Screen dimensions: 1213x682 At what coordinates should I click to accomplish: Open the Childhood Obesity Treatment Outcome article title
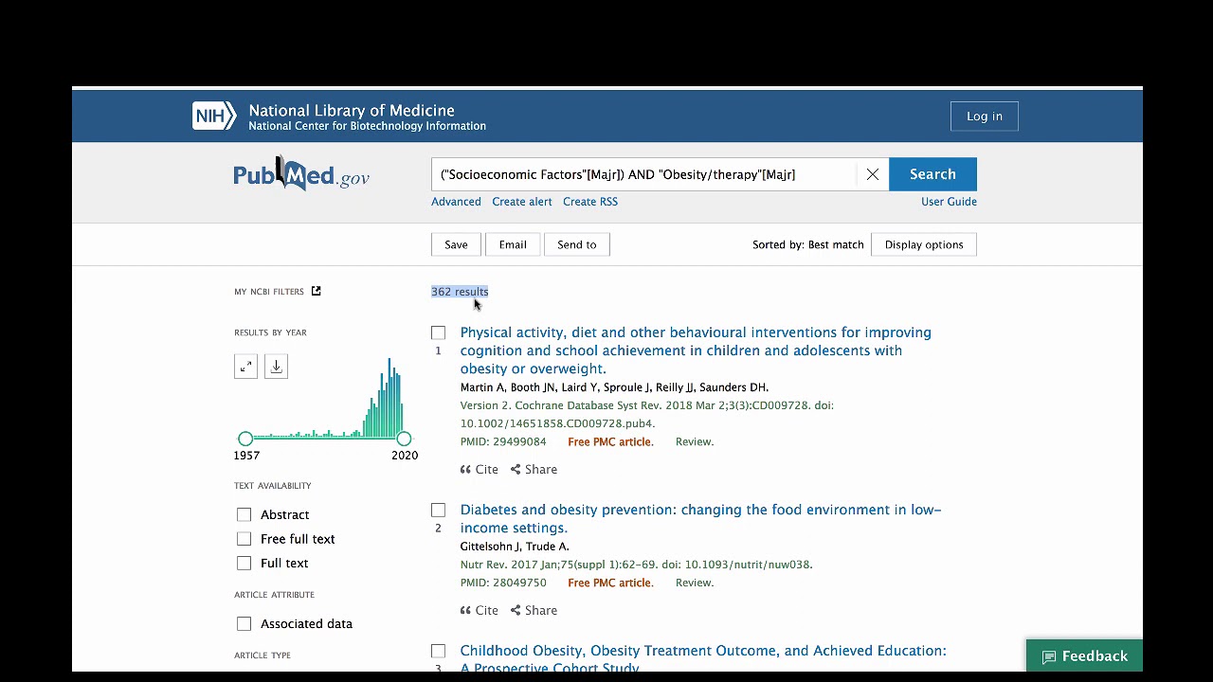[703, 658]
